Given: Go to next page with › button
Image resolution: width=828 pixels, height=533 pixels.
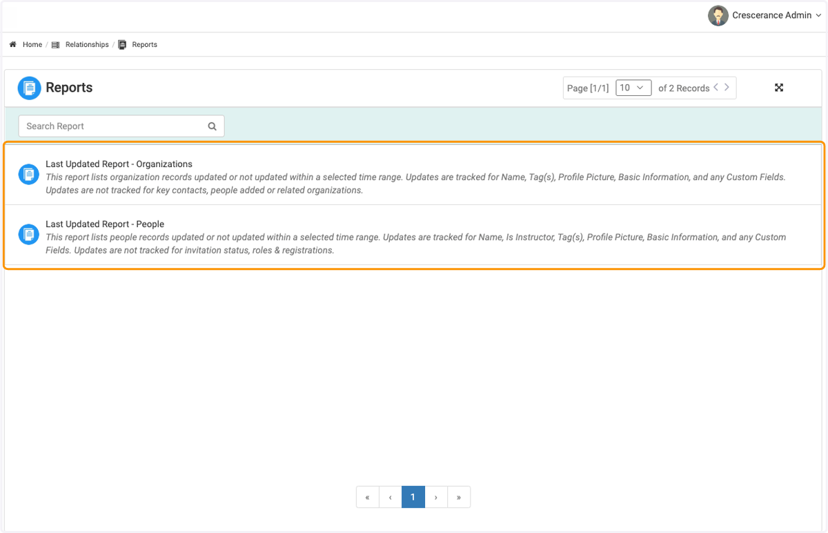Looking at the screenshot, I should pyautogui.click(x=436, y=497).
